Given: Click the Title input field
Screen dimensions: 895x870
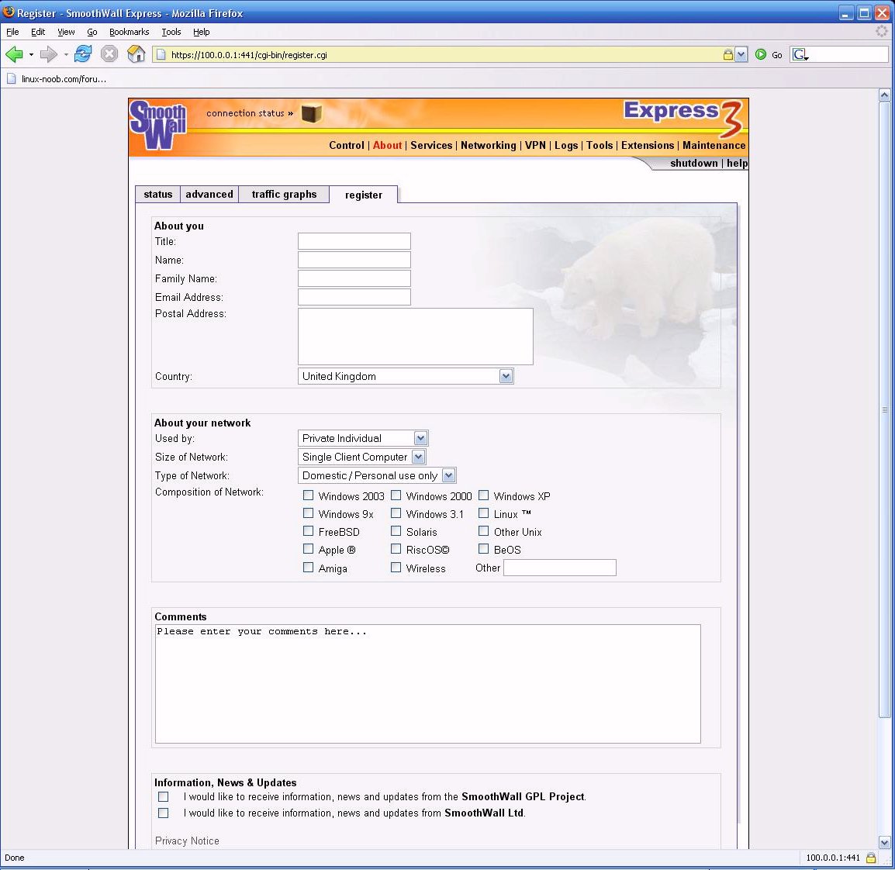Looking at the screenshot, I should (x=354, y=241).
